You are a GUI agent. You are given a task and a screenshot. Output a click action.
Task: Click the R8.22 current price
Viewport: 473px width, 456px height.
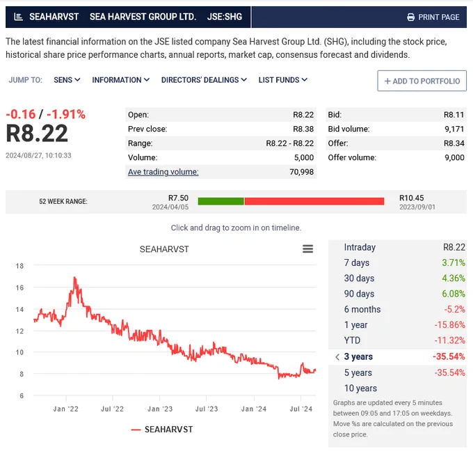pos(37,133)
